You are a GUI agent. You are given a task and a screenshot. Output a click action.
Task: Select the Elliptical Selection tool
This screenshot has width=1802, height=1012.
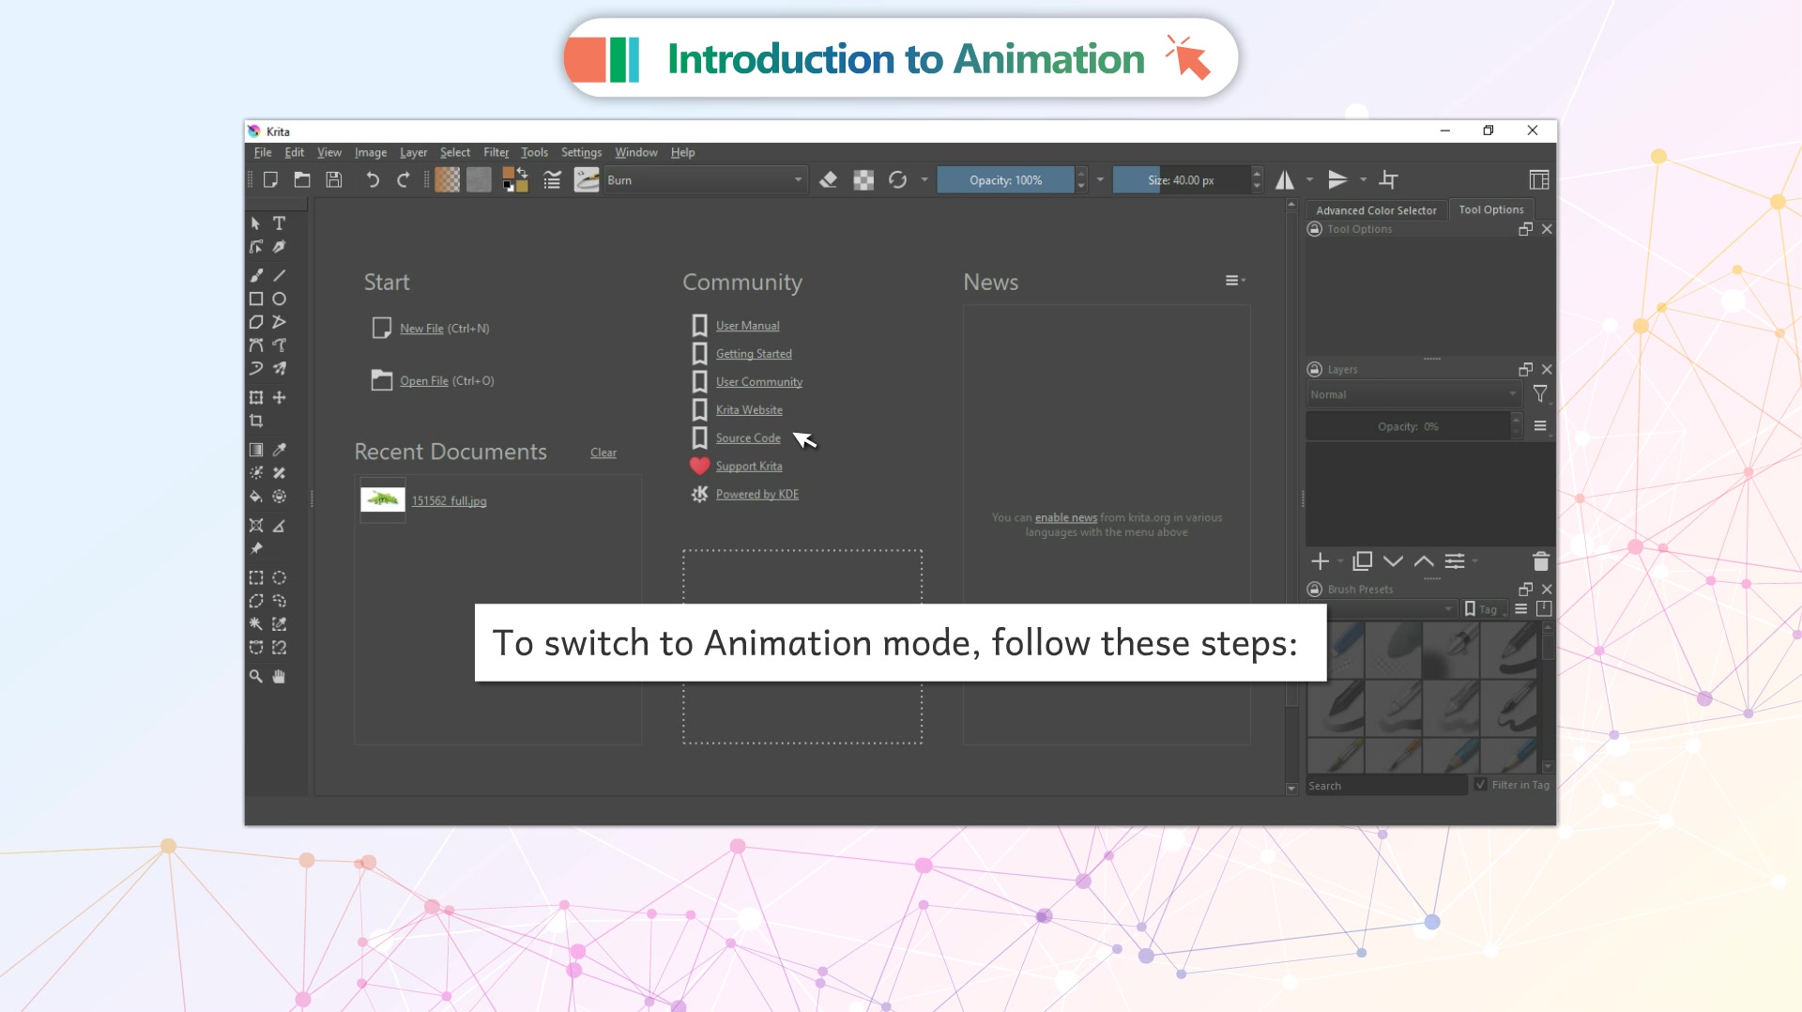point(279,577)
